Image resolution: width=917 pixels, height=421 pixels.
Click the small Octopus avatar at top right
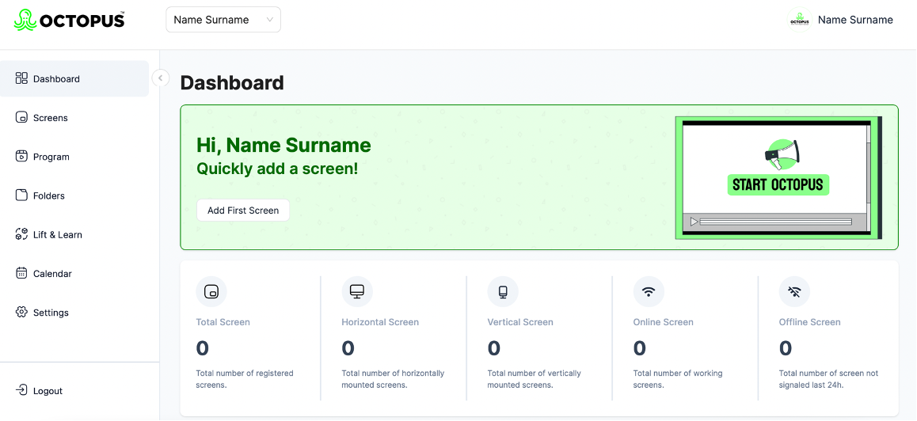800,21
